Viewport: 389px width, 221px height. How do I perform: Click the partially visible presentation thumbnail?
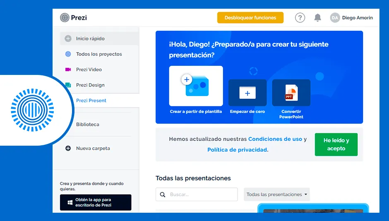313,208
